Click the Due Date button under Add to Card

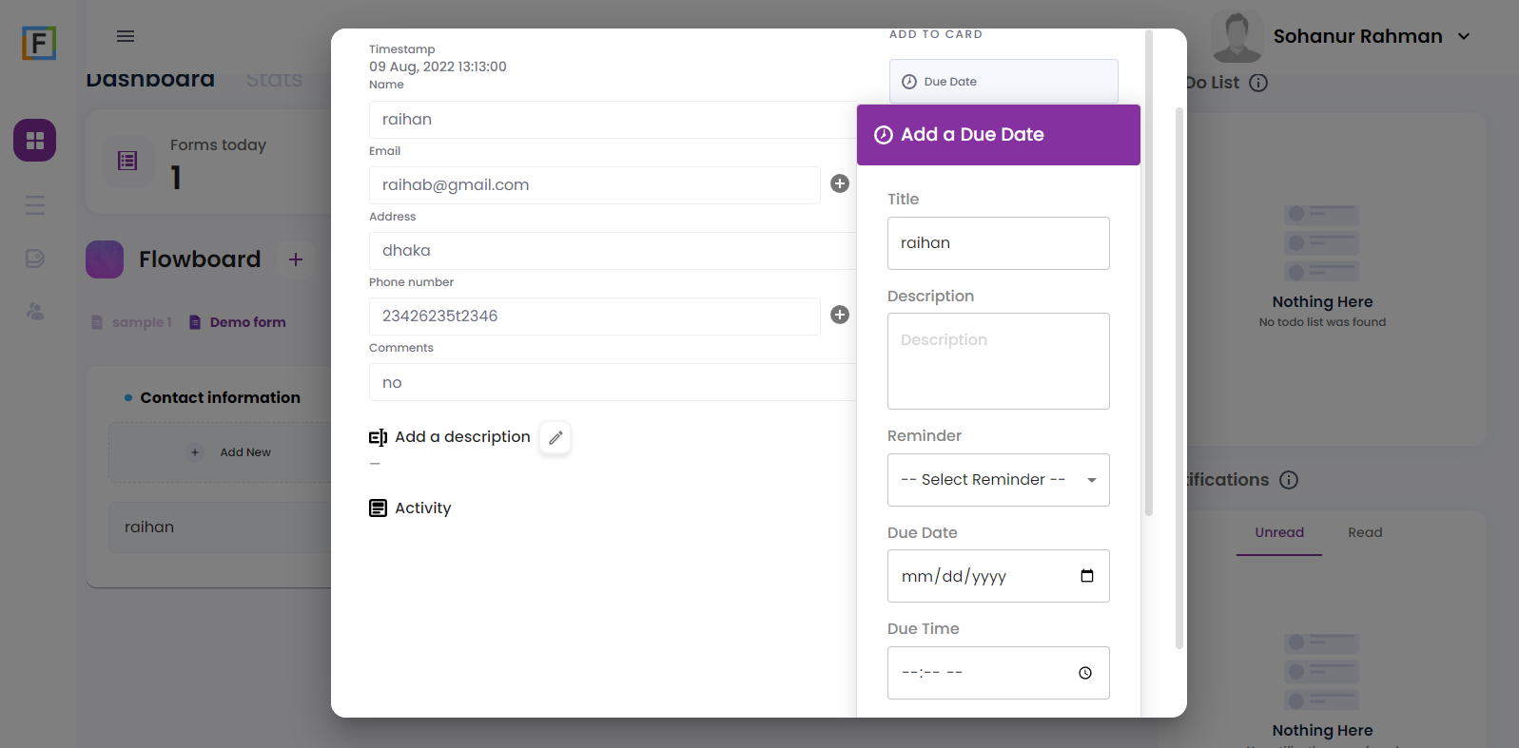[x=1003, y=82]
